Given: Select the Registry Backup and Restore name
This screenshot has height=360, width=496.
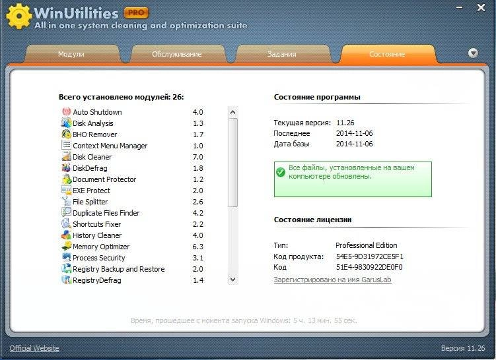Looking at the screenshot, I should (119, 269).
